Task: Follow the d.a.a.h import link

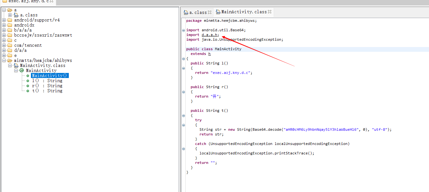Action: (209, 35)
